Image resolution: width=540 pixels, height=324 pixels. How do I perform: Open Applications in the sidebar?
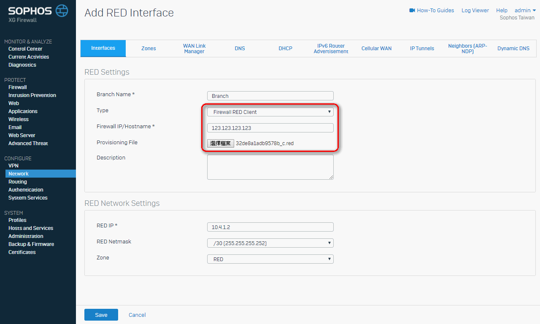pos(23,111)
